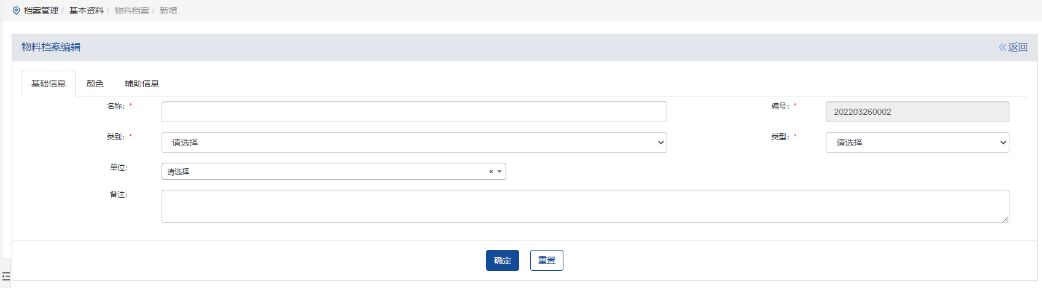
Task: Navigate to 档案管理 in the breadcrumb
Action: (x=41, y=10)
